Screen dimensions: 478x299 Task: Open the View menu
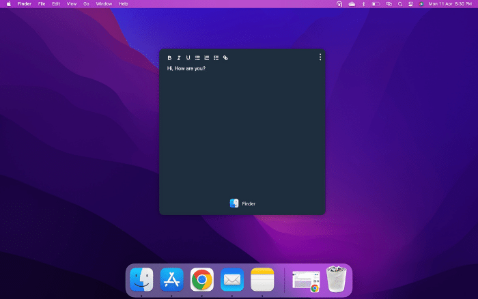[x=72, y=4]
